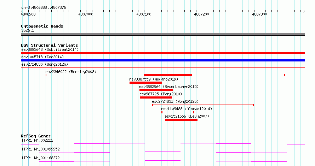Click the 4807000 ruler coordinate
The image size is (315, 166).
coord(86,14)
